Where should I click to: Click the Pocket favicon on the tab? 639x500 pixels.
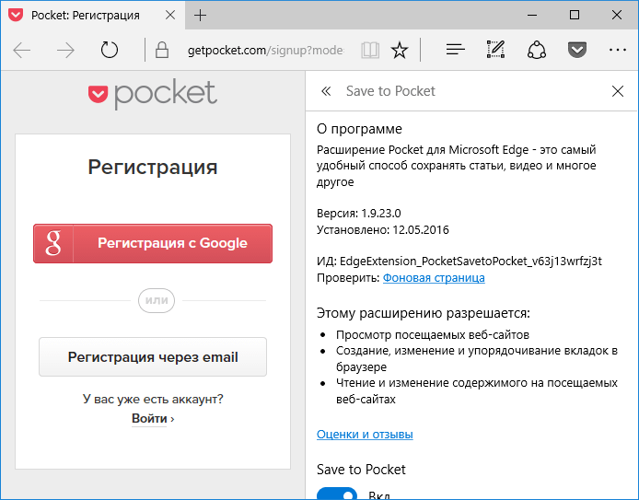pos(16,15)
